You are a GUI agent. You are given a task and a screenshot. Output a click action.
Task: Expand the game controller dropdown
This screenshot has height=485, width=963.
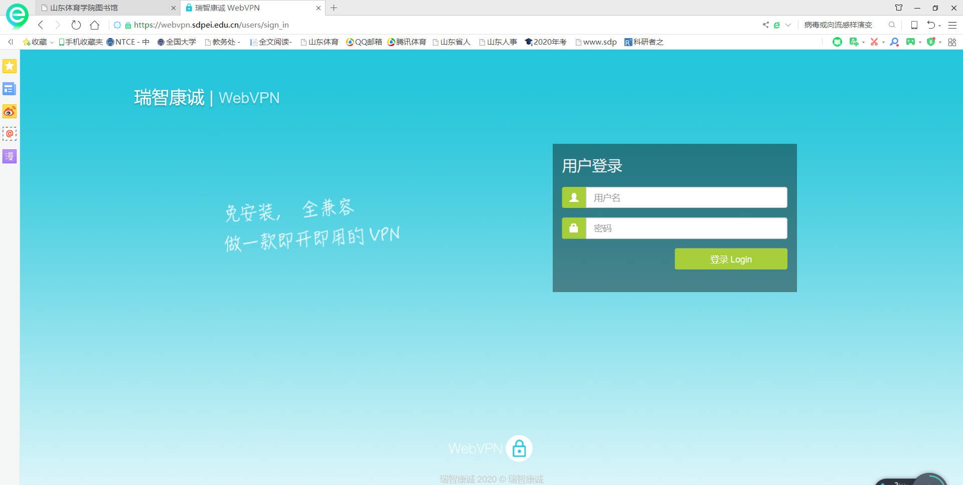920,43
